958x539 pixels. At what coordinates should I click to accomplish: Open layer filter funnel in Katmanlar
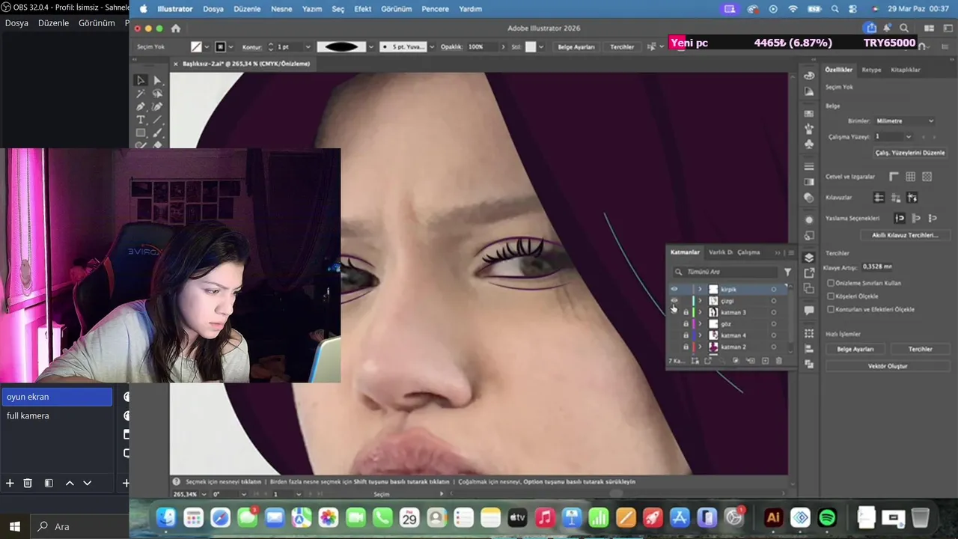click(x=787, y=272)
